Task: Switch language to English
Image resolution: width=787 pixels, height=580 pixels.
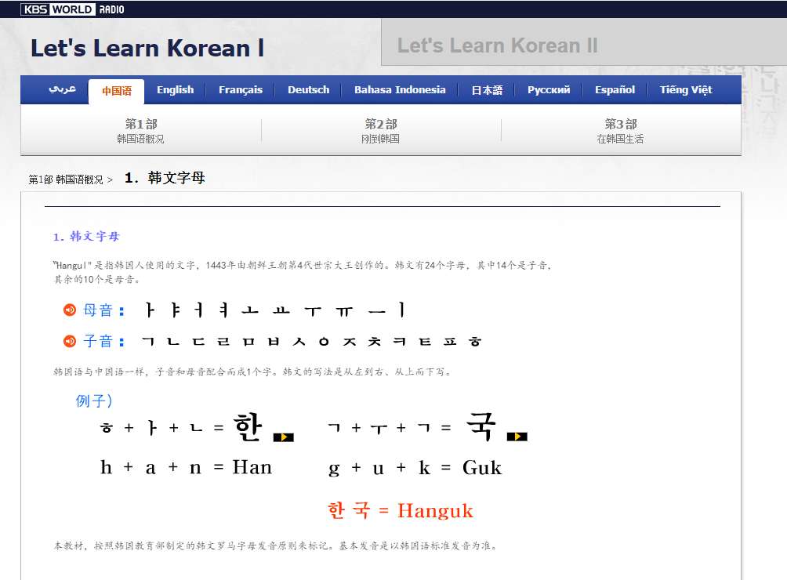Action: click(x=175, y=90)
